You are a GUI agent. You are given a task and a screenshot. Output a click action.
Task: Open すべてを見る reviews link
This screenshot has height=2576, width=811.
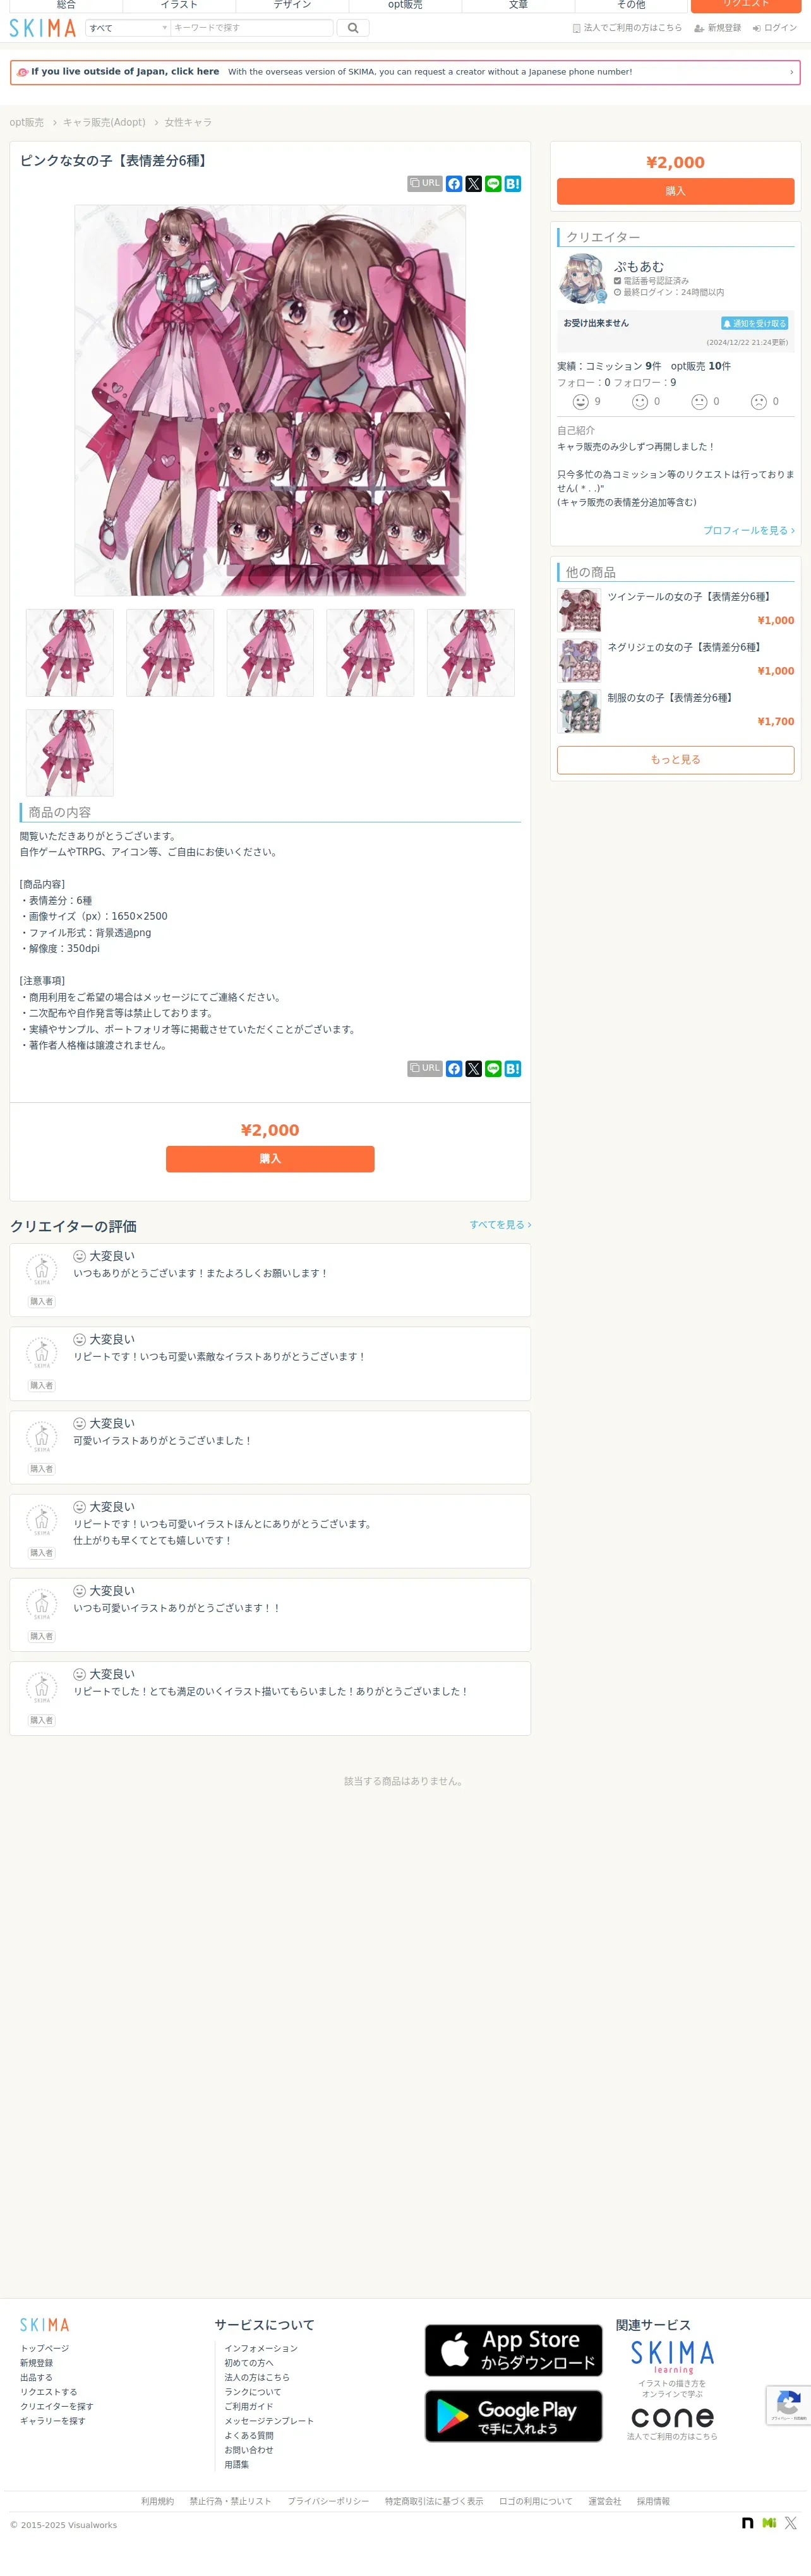click(x=500, y=1224)
